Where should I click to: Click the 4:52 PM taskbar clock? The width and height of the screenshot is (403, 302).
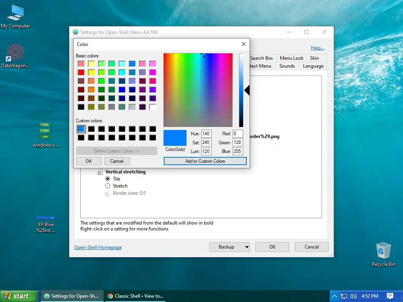[x=370, y=296]
